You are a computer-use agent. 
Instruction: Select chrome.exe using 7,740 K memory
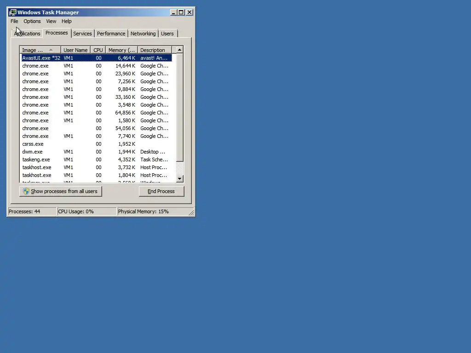[x=97, y=136]
